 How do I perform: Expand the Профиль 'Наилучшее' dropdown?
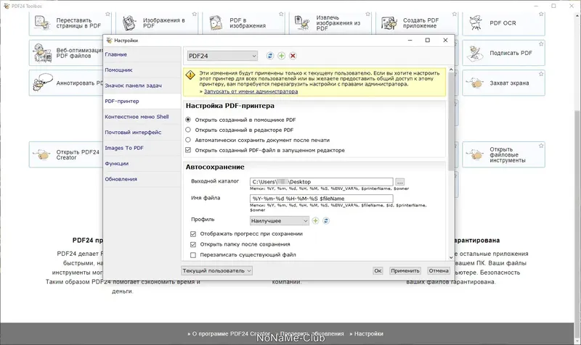(280, 221)
